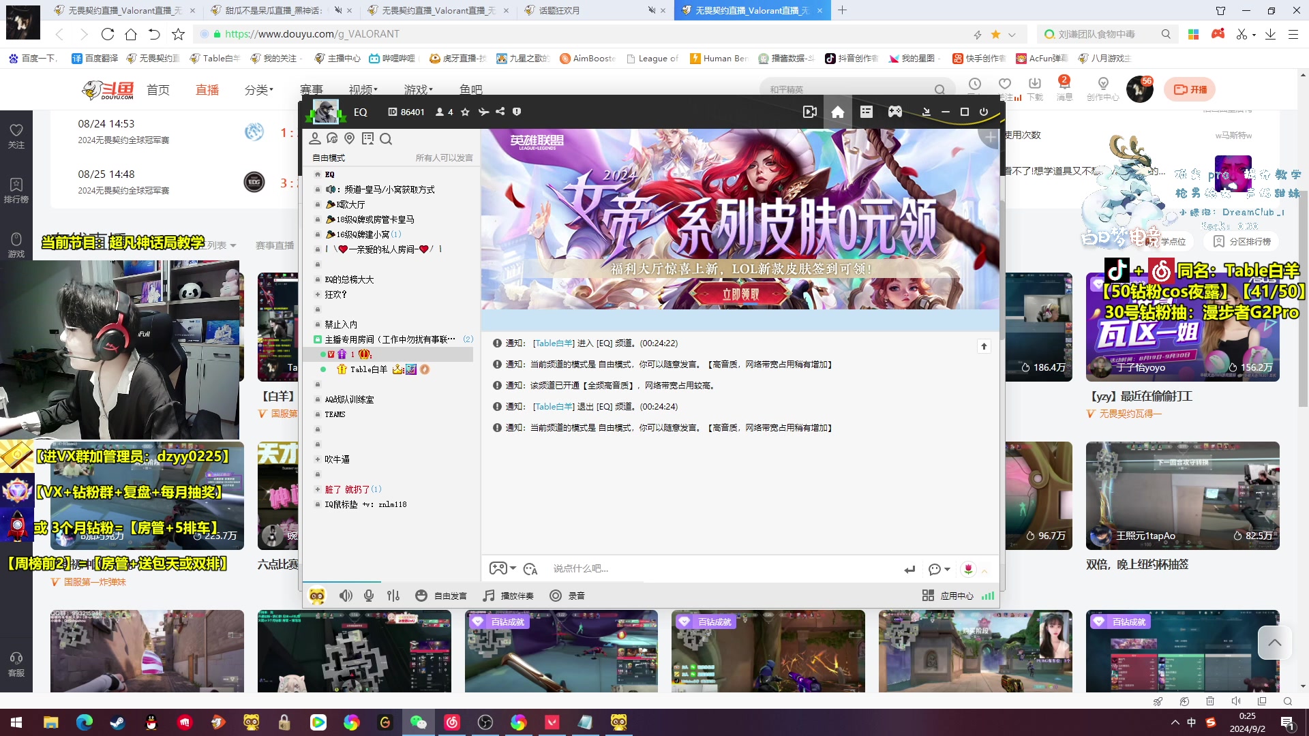Screen dimensions: 1309x736
Task: Toggle 自由发言 speaking mode
Action: pos(441,596)
